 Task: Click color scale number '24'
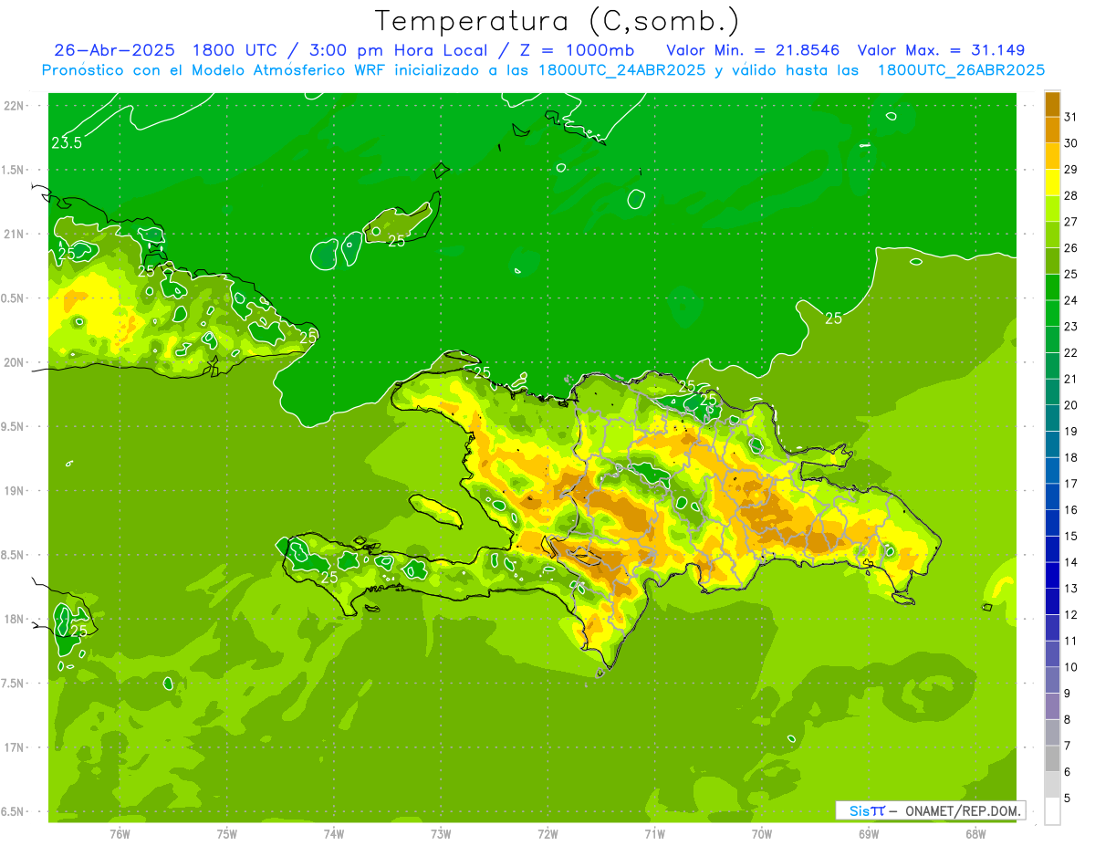point(1071,300)
